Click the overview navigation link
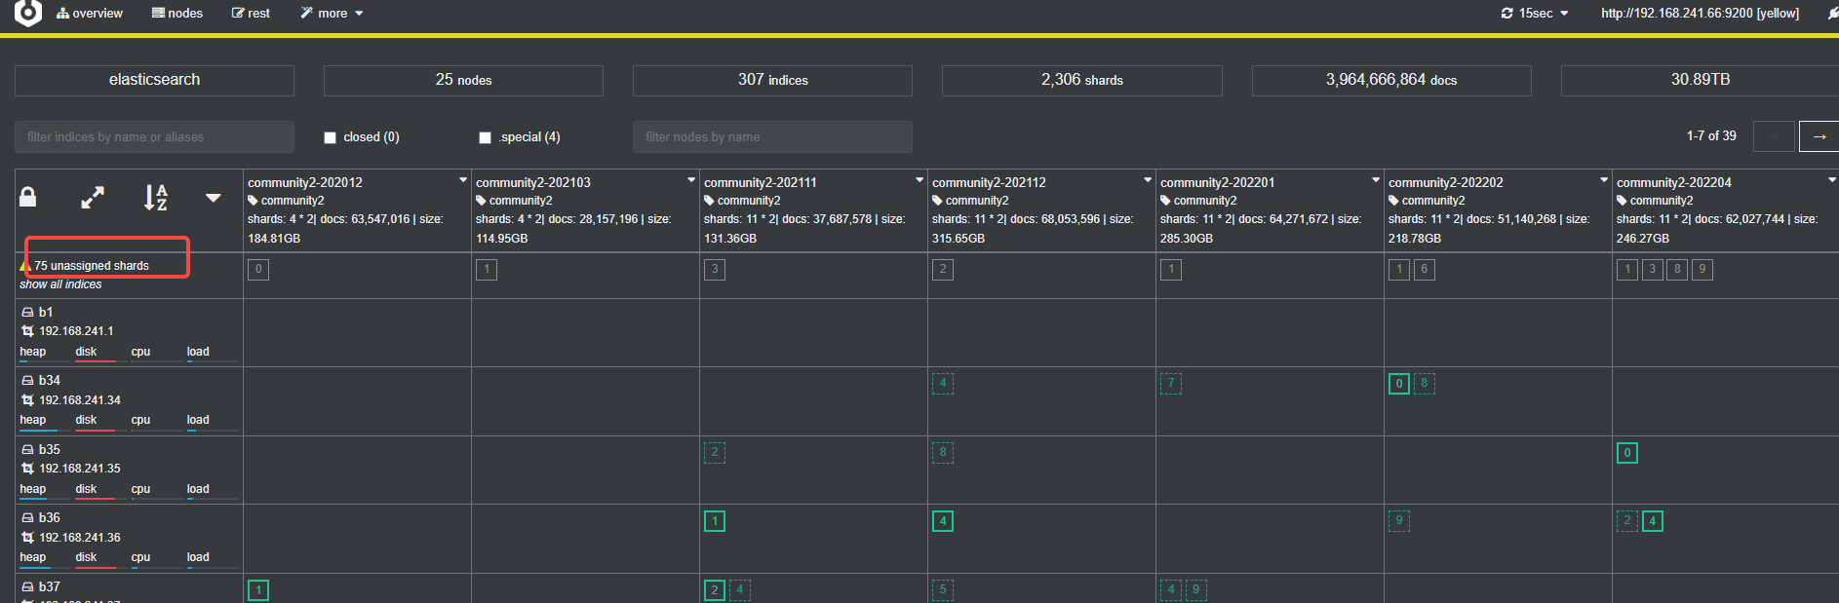1839x603 pixels. click(x=90, y=14)
